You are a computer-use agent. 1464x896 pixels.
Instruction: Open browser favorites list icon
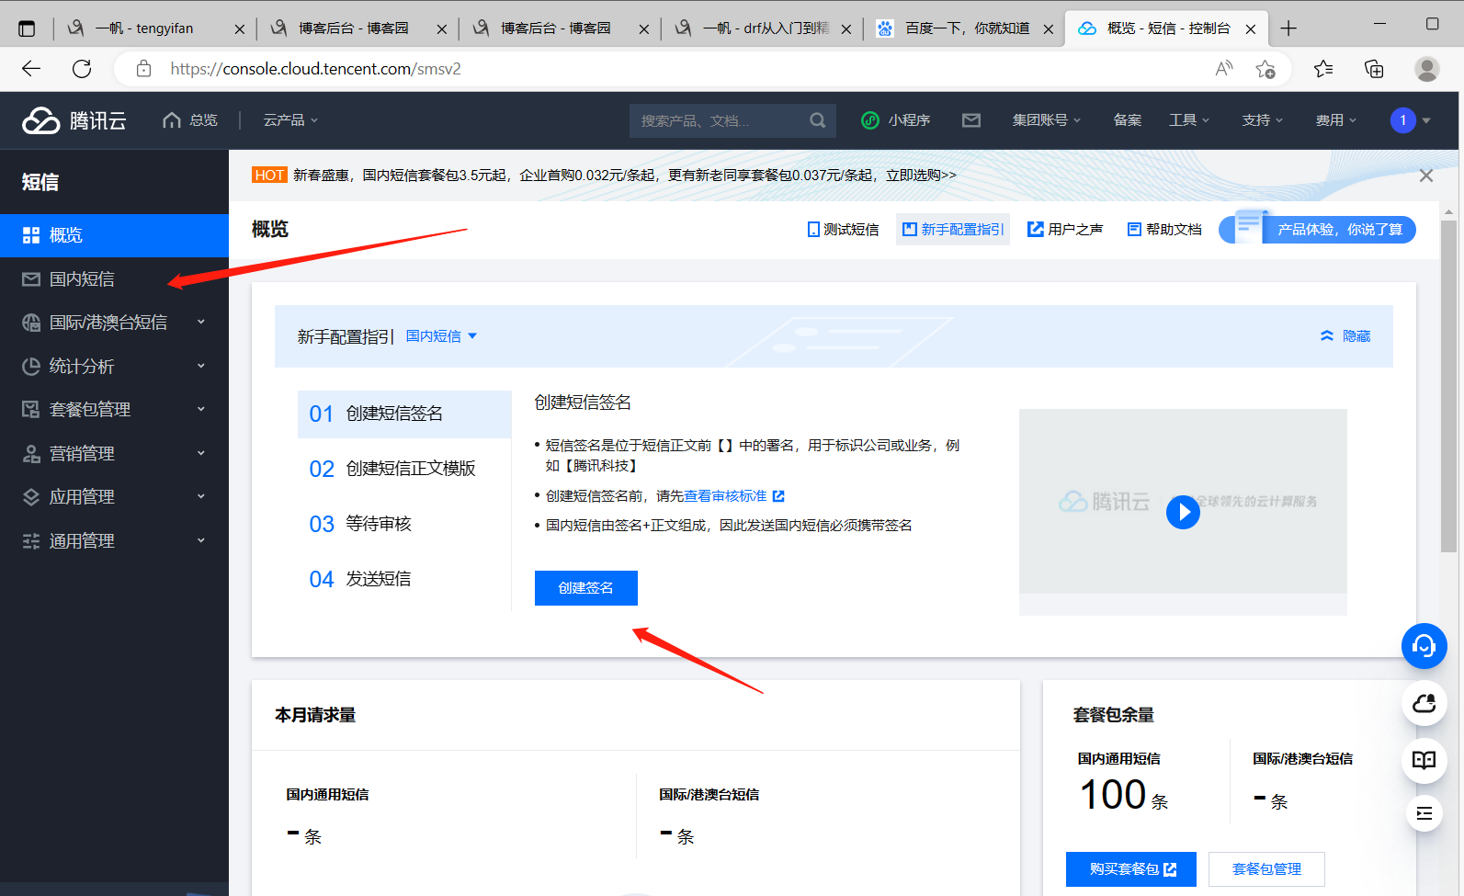[1323, 69]
